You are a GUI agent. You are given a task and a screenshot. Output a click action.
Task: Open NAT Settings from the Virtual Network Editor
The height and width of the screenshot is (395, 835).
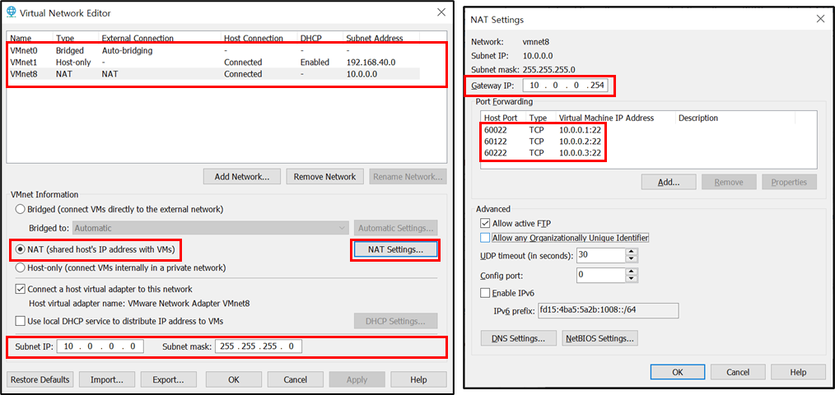(x=395, y=249)
